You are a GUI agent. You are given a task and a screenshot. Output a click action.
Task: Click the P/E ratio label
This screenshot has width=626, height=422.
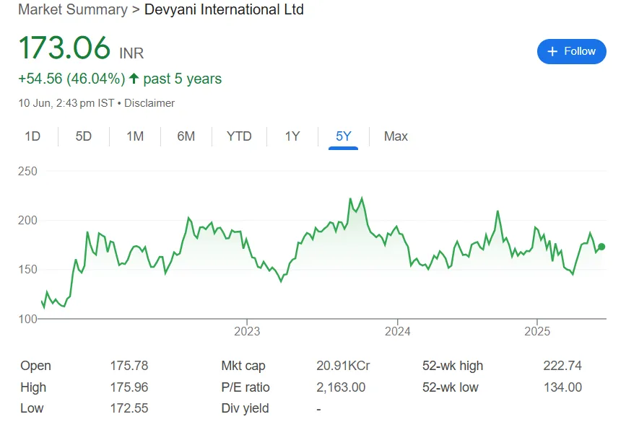click(x=245, y=387)
